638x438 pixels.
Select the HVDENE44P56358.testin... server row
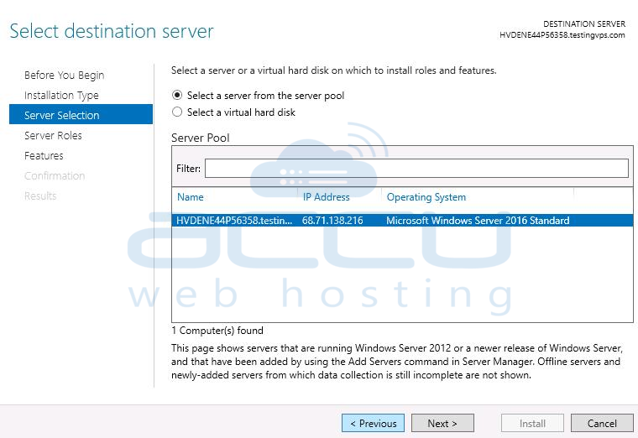(x=402, y=221)
